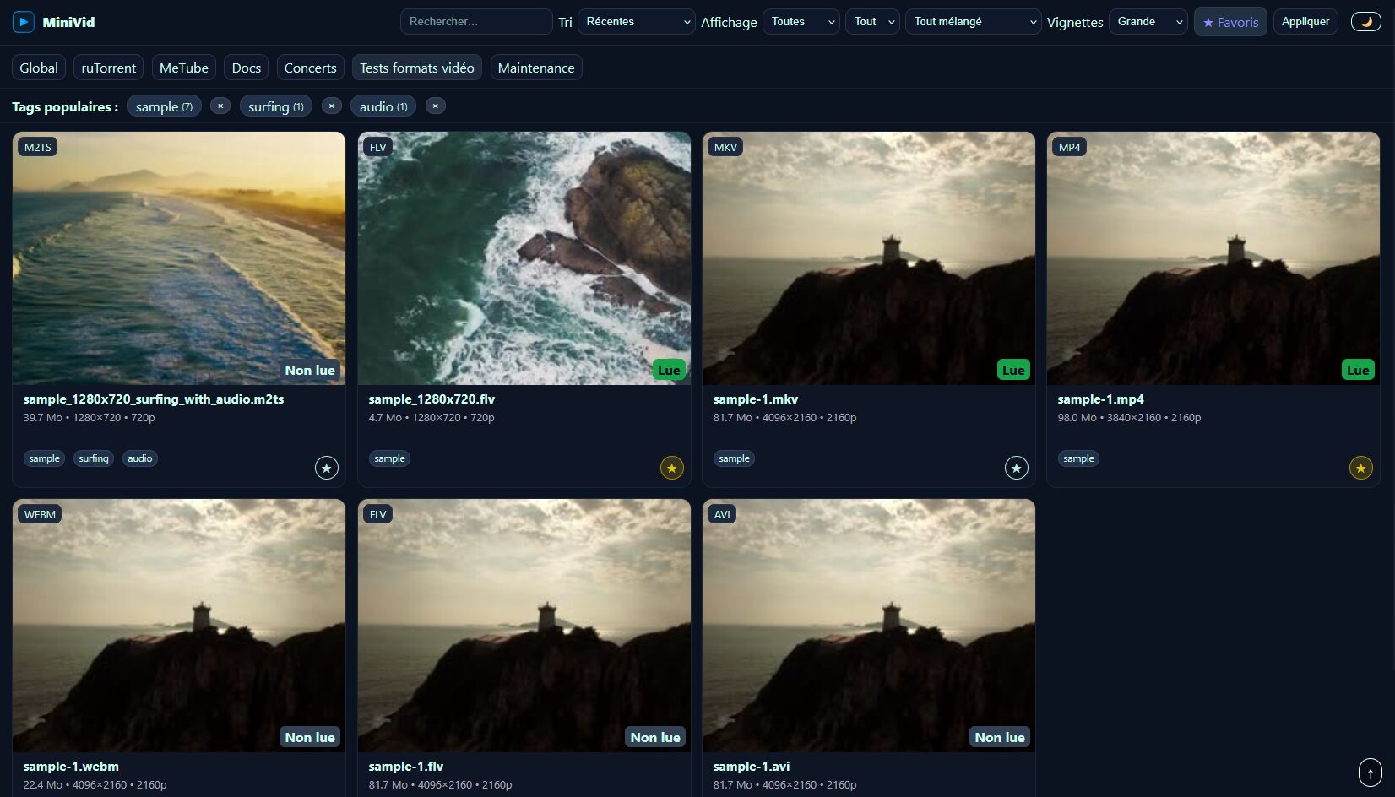
Task: Click the Favoris filter button
Action: (1230, 22)
